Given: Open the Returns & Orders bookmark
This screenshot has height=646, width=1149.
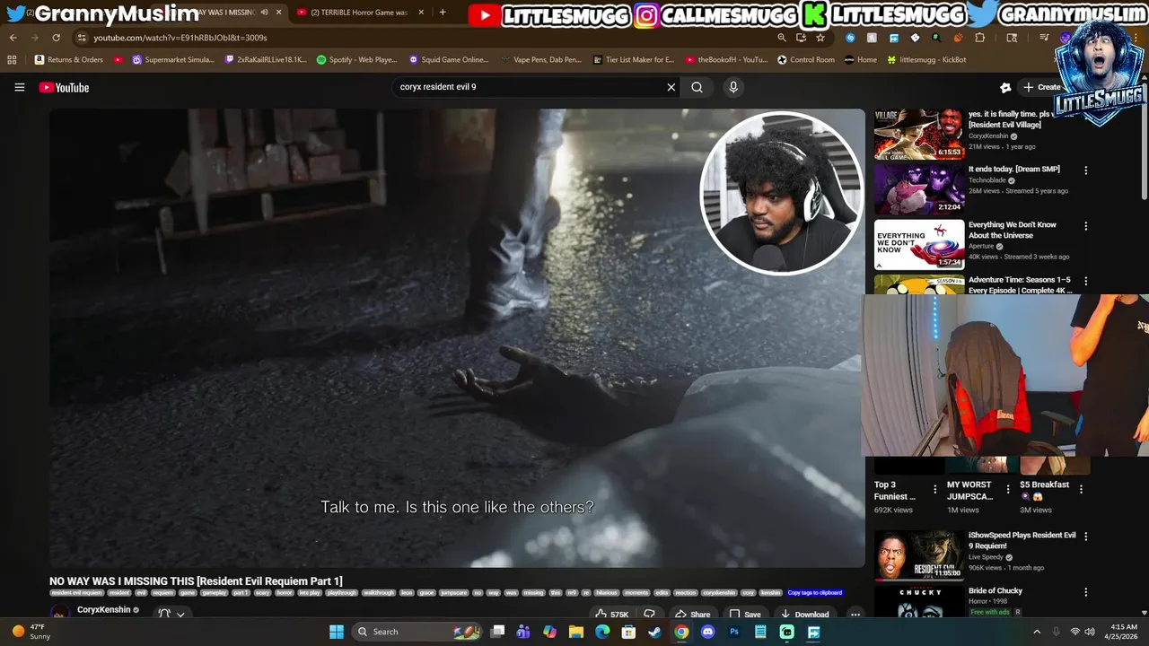Looking at the screenshot, I should [69, 59].
